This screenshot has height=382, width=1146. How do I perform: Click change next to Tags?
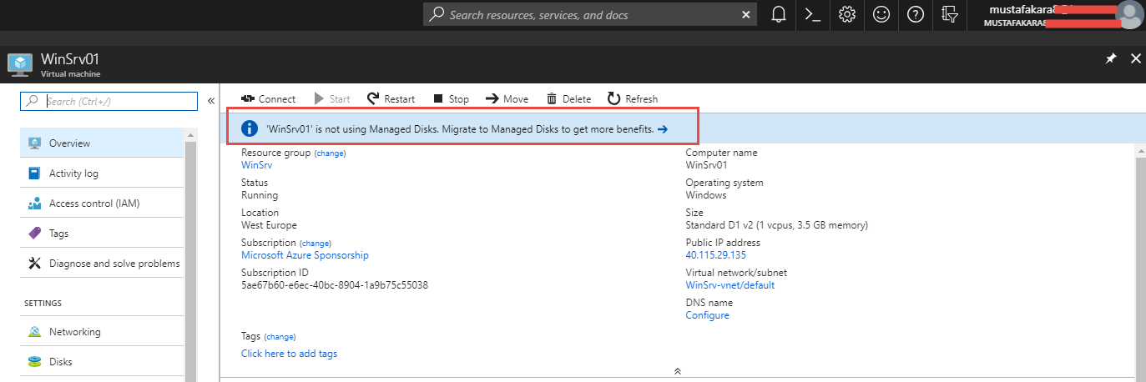280,337
